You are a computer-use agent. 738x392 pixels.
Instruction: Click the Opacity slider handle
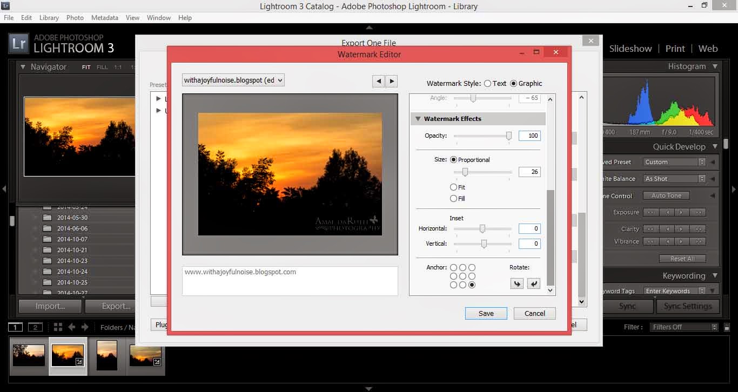[x=508, y=136]
